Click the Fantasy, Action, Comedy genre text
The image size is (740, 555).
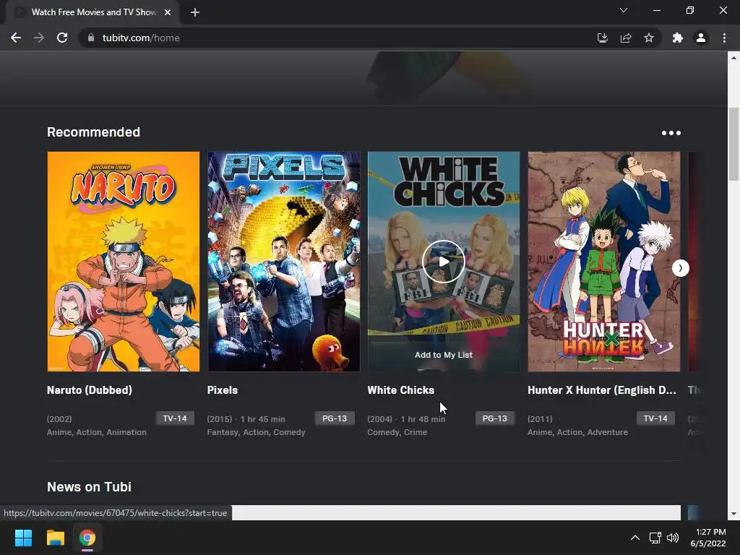pyautogui.click(x=257, y=432)
